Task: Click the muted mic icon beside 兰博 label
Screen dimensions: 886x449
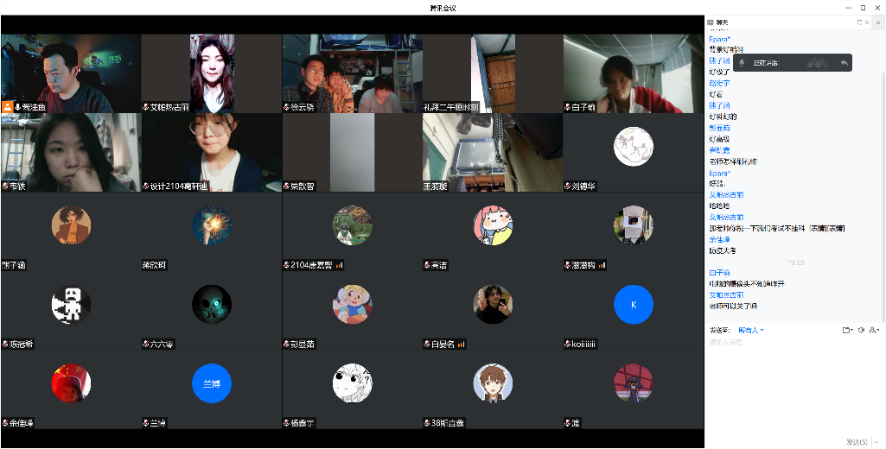Action: pos(146,423)
